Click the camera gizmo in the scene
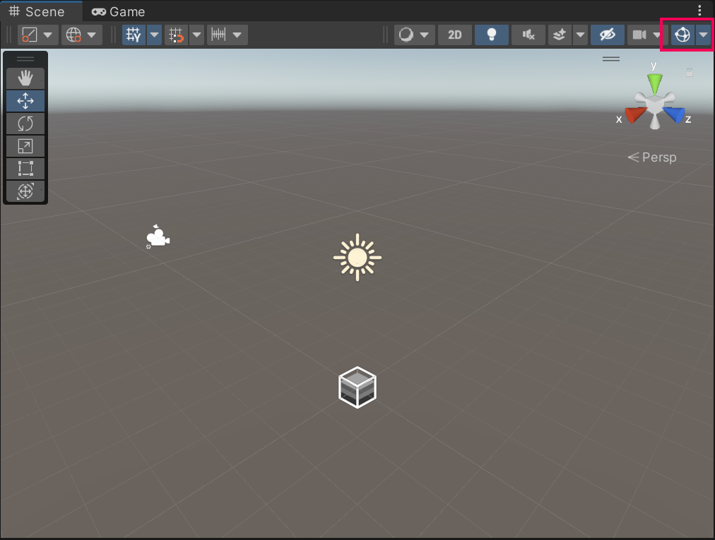This screenshot has height=540, width=715. 158,238
